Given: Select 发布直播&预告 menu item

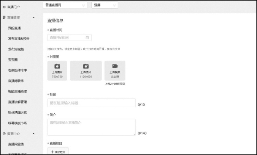Looking at the screenshot, I should coord(19,39).
